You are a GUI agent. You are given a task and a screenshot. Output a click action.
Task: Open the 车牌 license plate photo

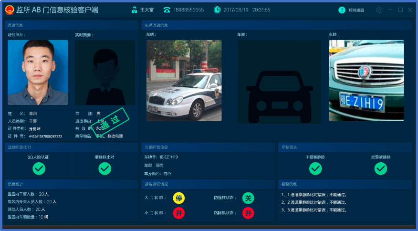coord(366,81)
